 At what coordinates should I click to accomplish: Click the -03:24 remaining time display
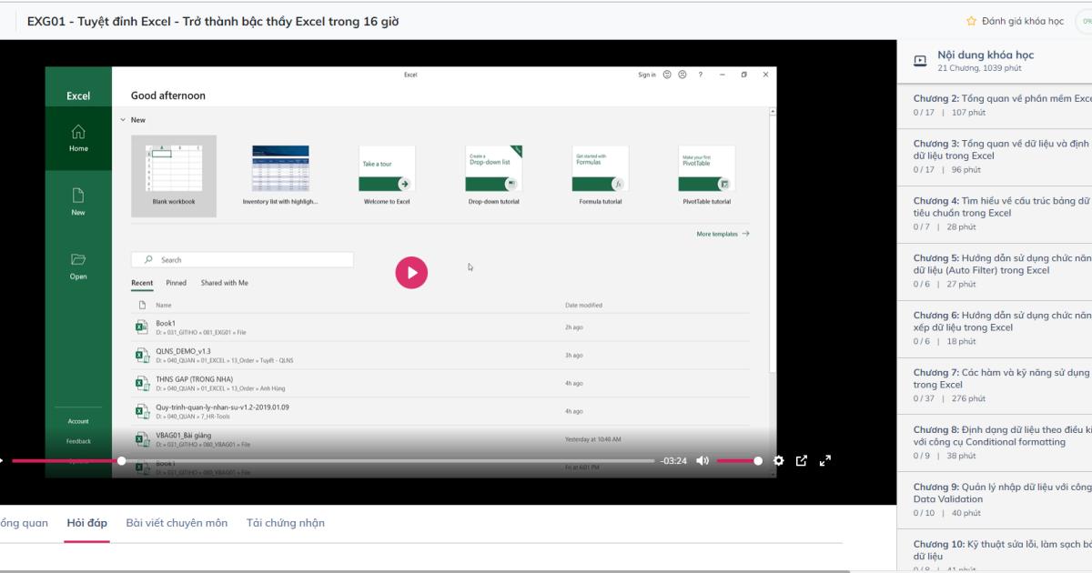(673, 461)
